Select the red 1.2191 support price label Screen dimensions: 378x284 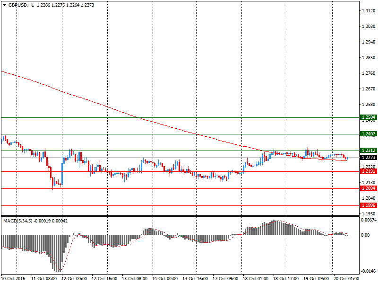(x=369, y=171)
